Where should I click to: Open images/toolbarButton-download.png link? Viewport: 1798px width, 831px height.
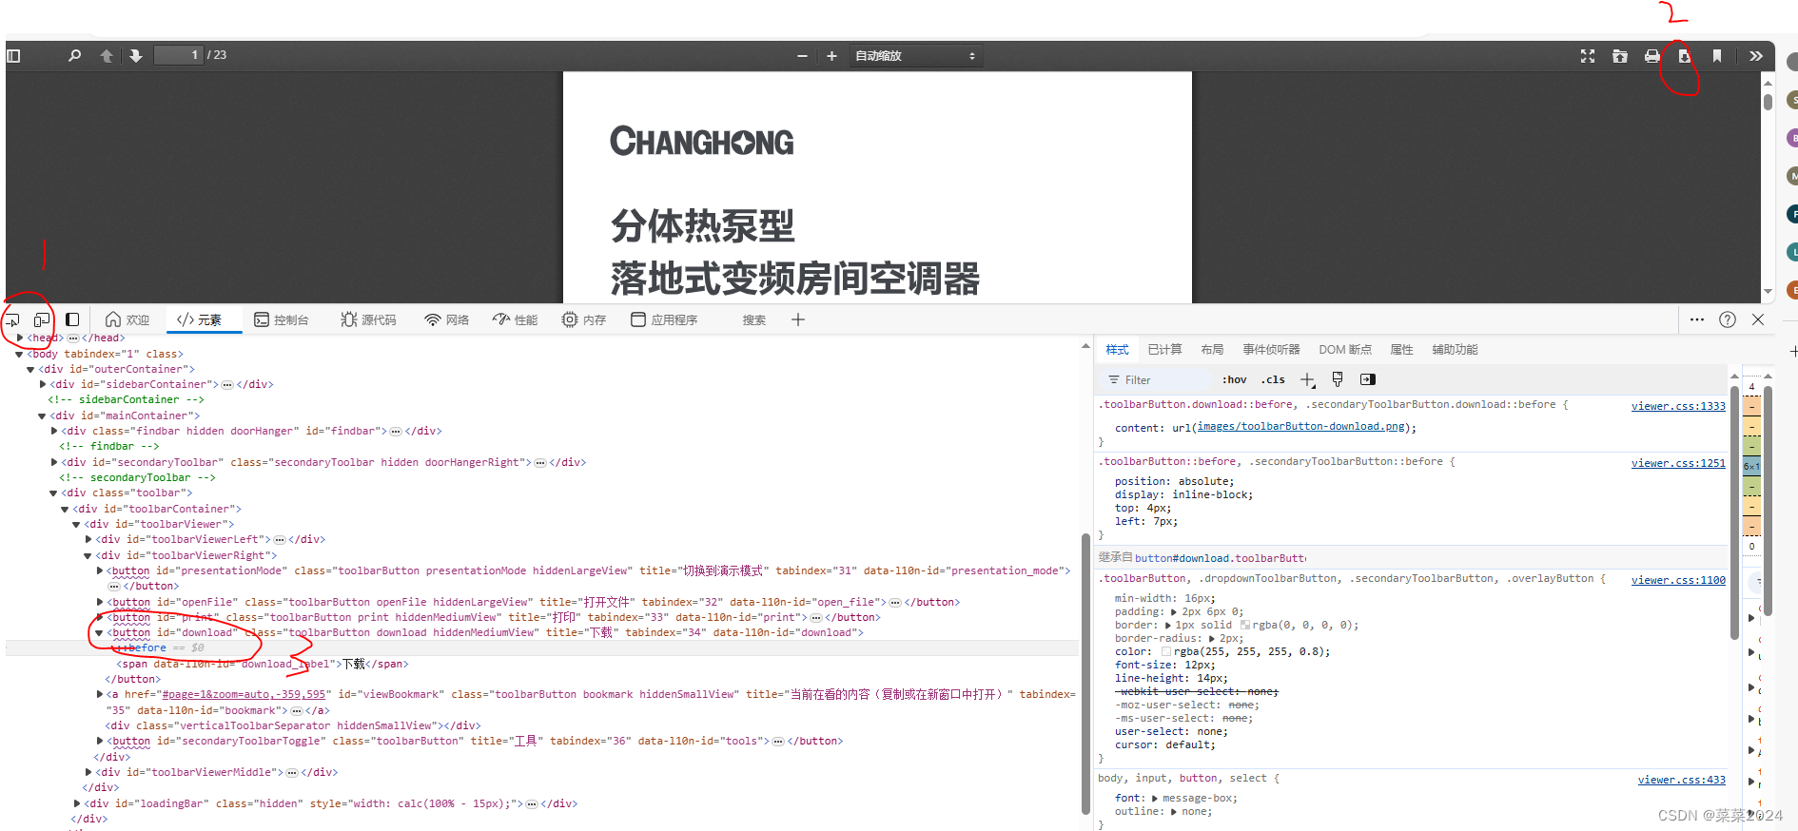click(1300, 427)
